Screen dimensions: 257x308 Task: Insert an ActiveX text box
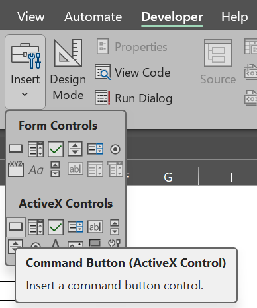click(95, 227)
